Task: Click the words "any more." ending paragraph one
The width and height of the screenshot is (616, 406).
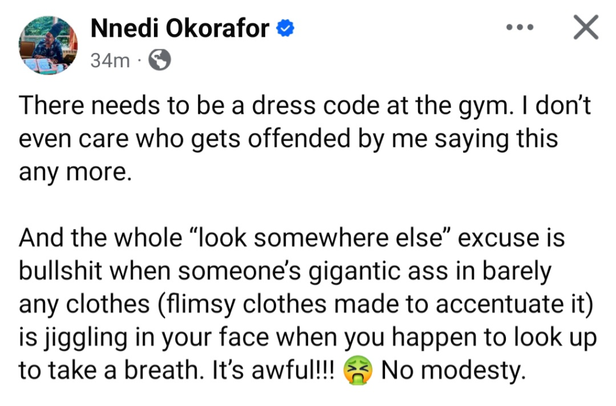Action: point(75,173)
